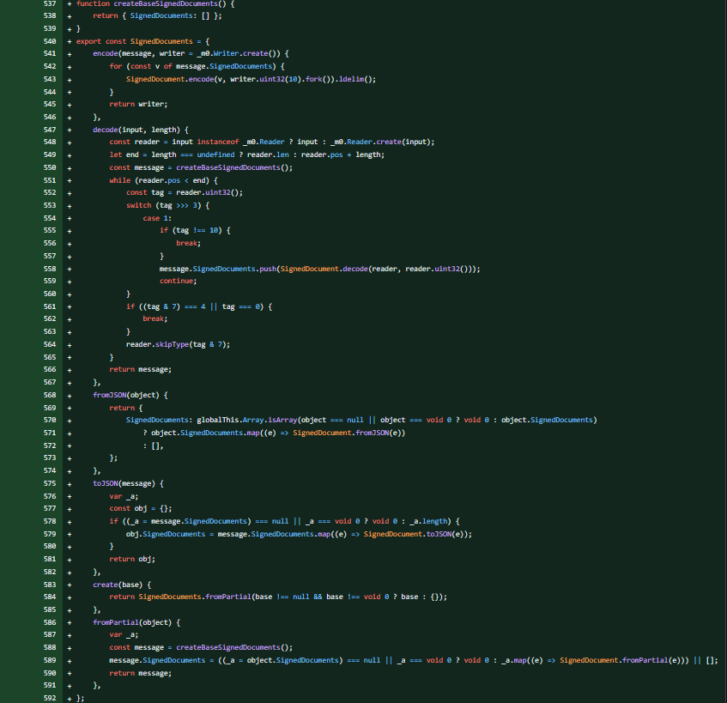Viewport: 727px width, 703px height.
Task: Click line number 558 in the diff gutter
Action: point(50,269)
